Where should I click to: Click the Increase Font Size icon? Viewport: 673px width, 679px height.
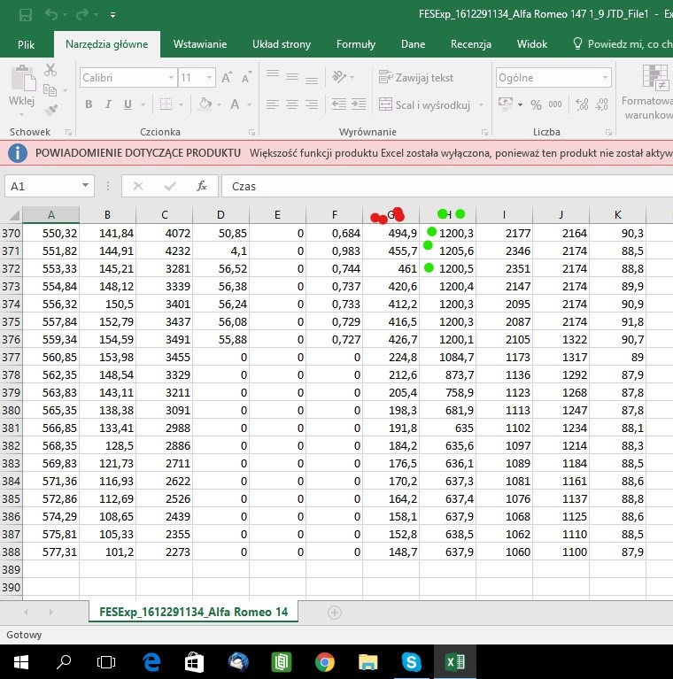tap(227, 78)
